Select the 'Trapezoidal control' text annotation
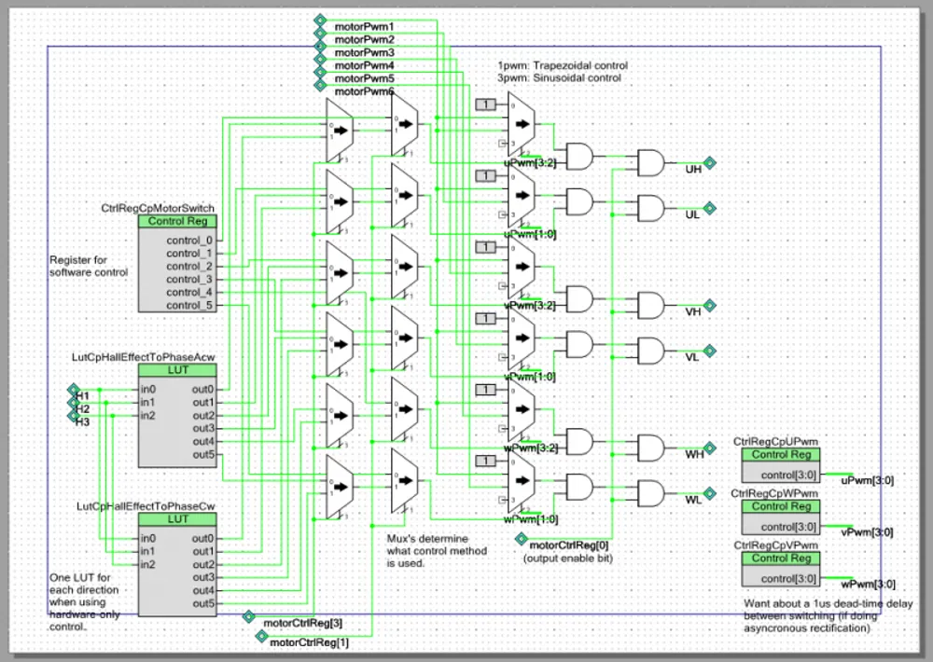This screenshot has width=933, height=662. click(563, 66)
